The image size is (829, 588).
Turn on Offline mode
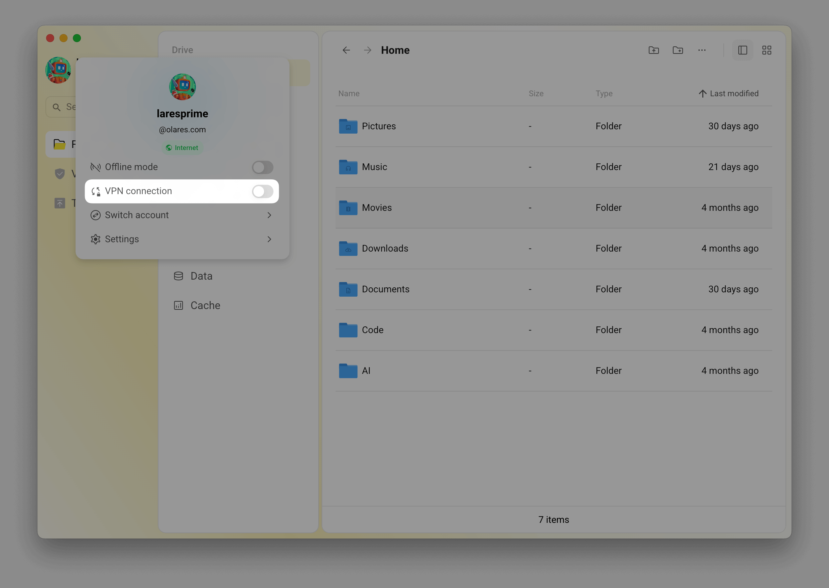coord(262,167)
